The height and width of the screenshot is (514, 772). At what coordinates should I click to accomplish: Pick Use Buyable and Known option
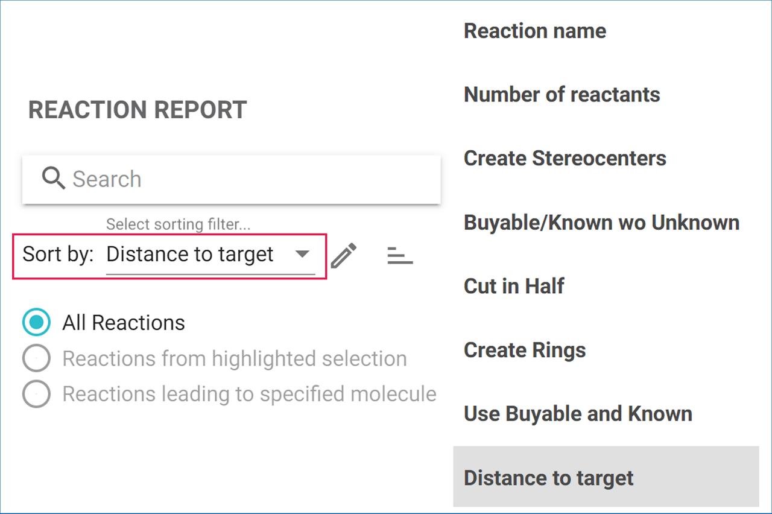tap(578, 414)
